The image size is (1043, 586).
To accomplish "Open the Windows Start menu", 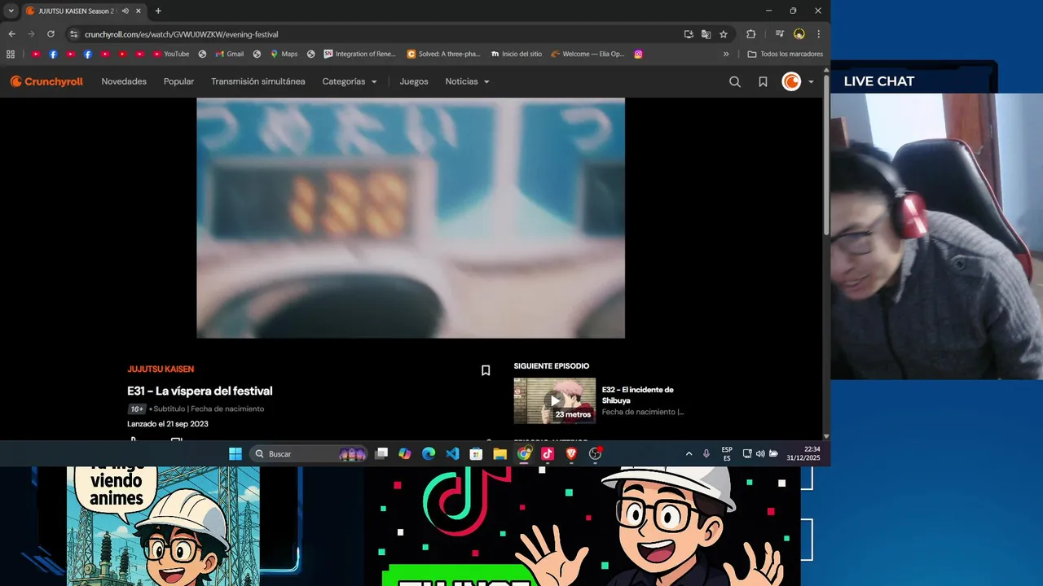I will click(x=235, y=453).
